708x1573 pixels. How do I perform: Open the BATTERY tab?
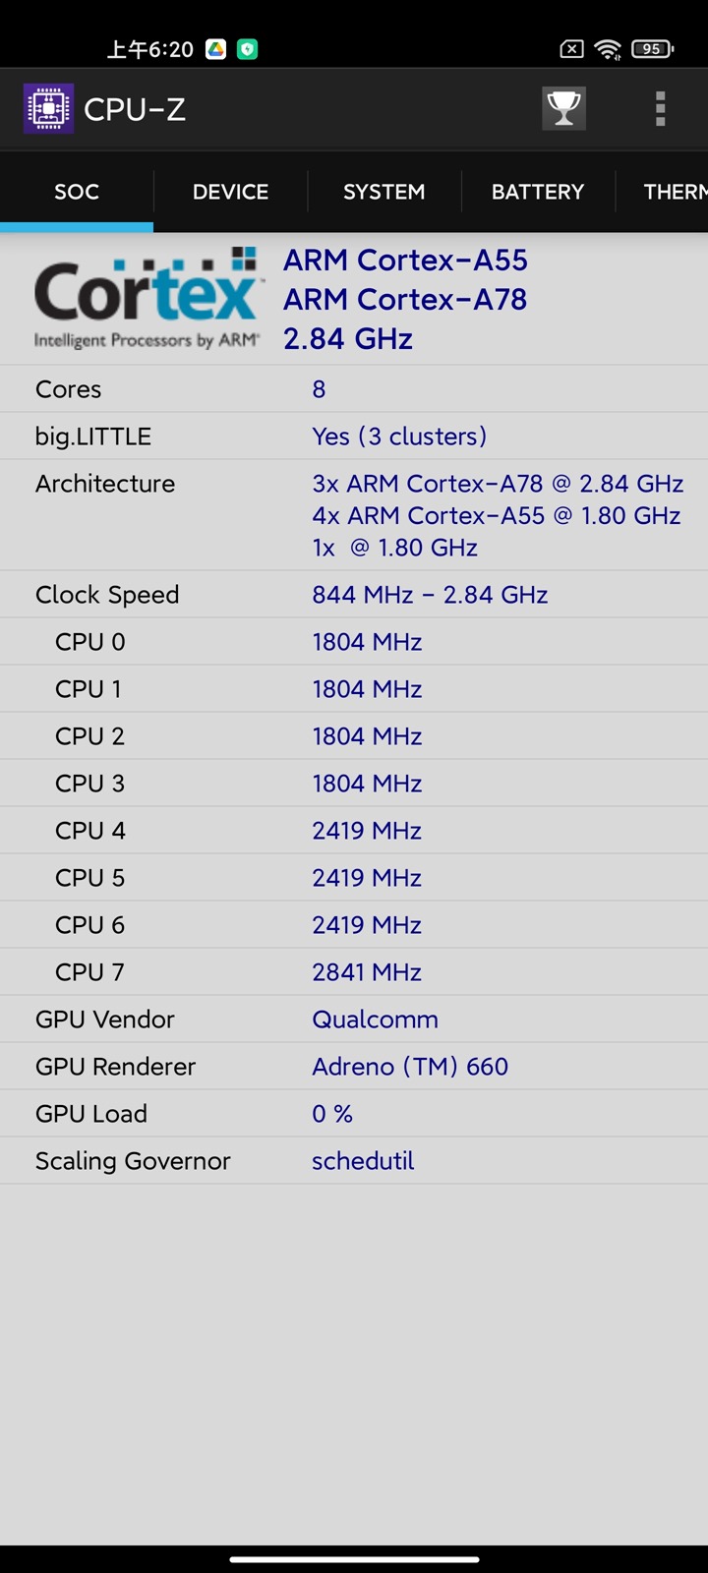click(537, 192)
